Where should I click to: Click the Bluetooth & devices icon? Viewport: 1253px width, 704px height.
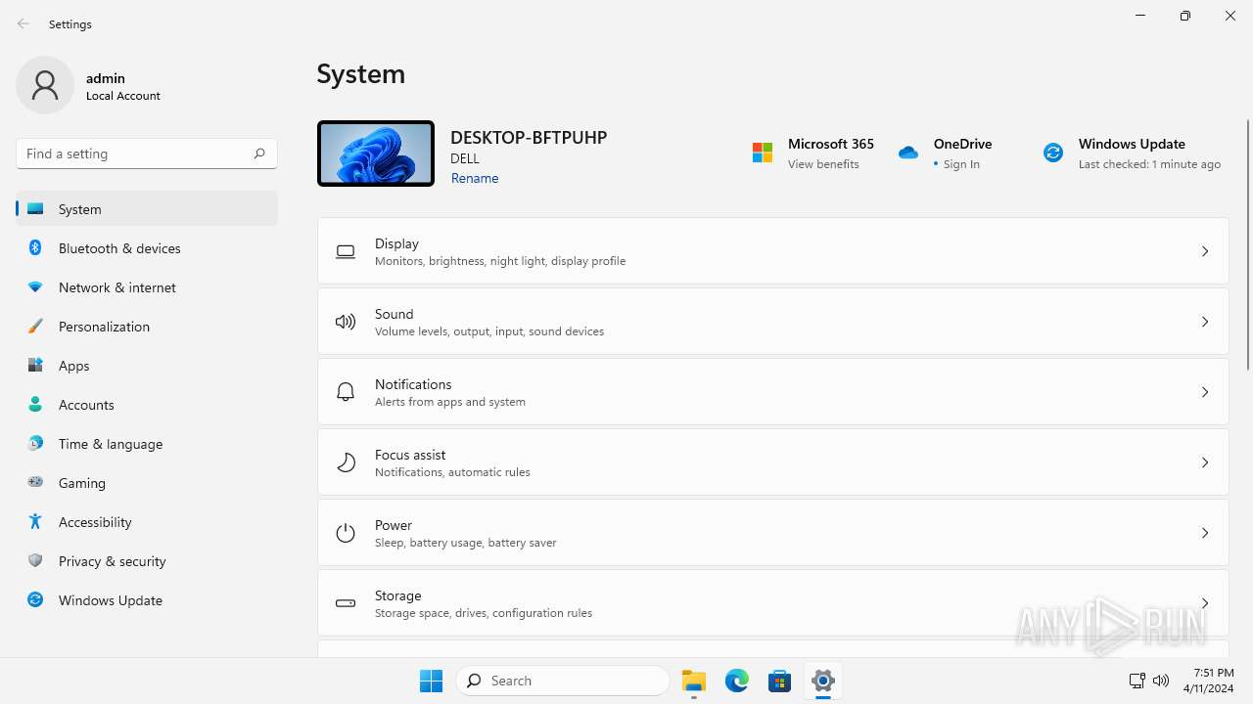(35, 248)
